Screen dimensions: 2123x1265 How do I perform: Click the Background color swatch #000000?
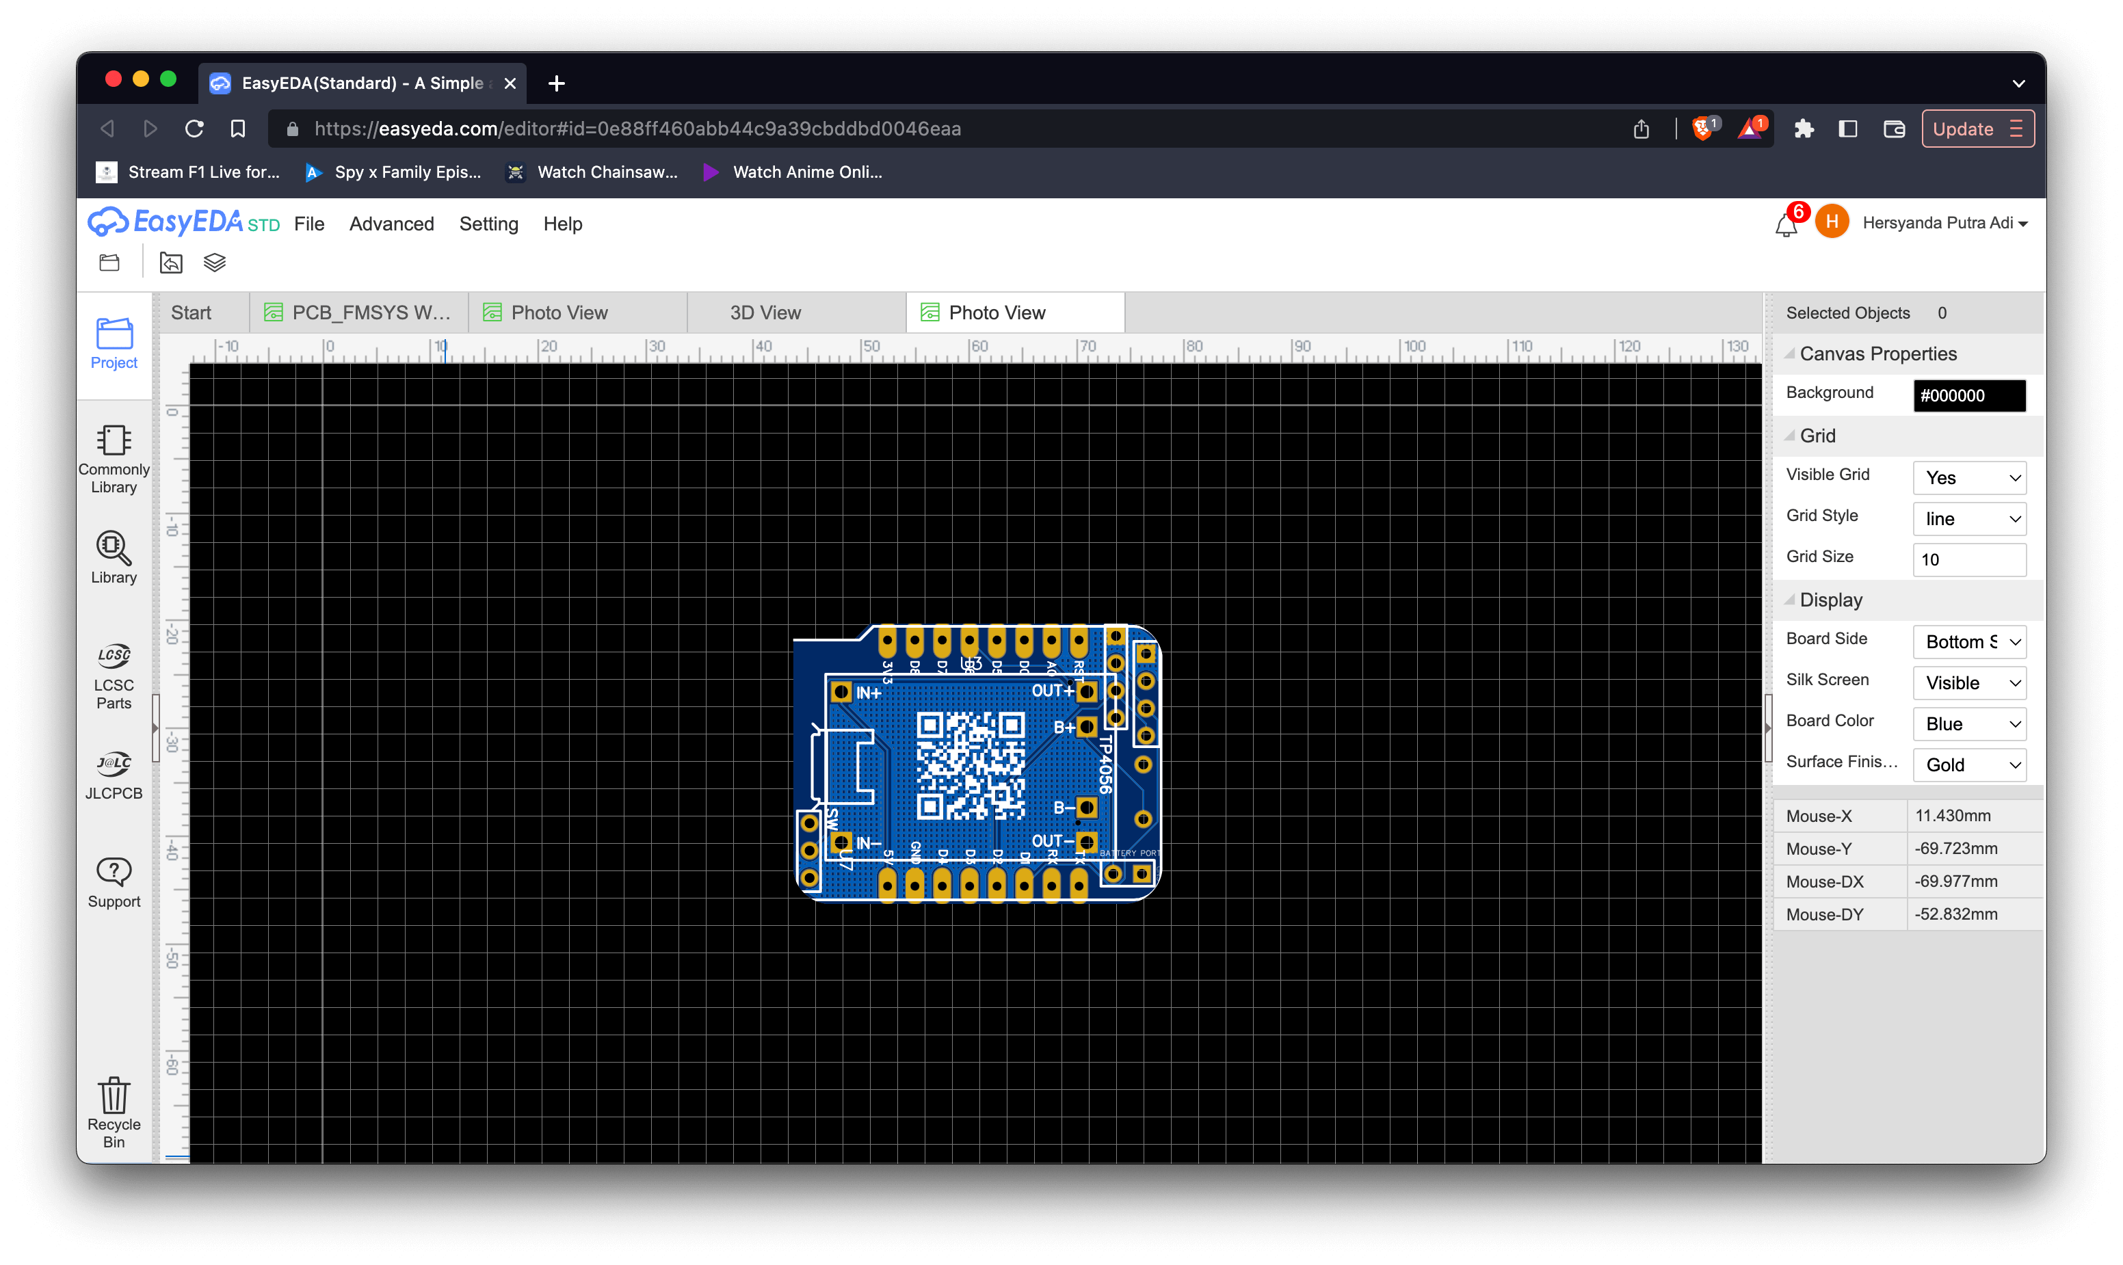(x=1968, y=395)
